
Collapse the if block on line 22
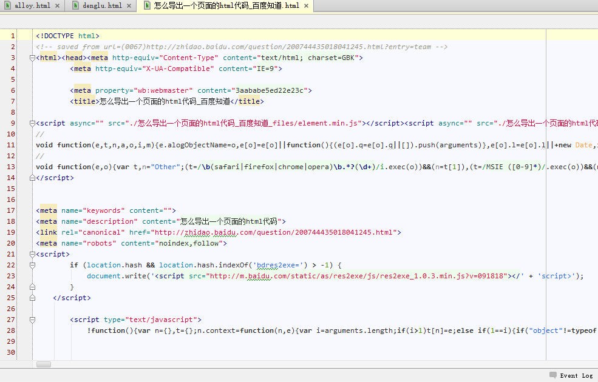point(32,266)
